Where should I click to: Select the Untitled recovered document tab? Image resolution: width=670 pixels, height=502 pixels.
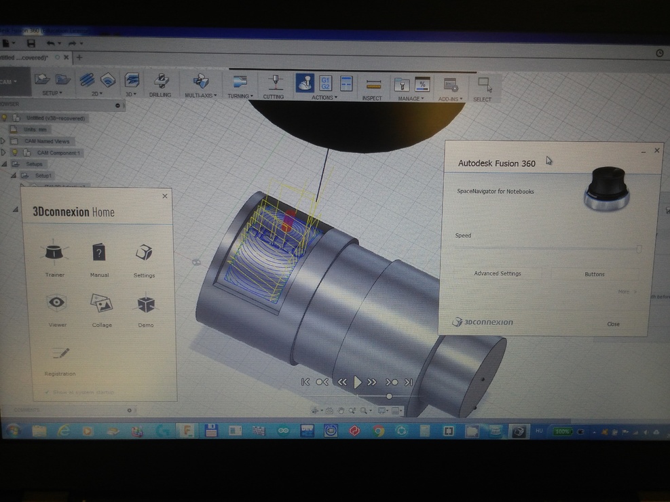point(24,58)
